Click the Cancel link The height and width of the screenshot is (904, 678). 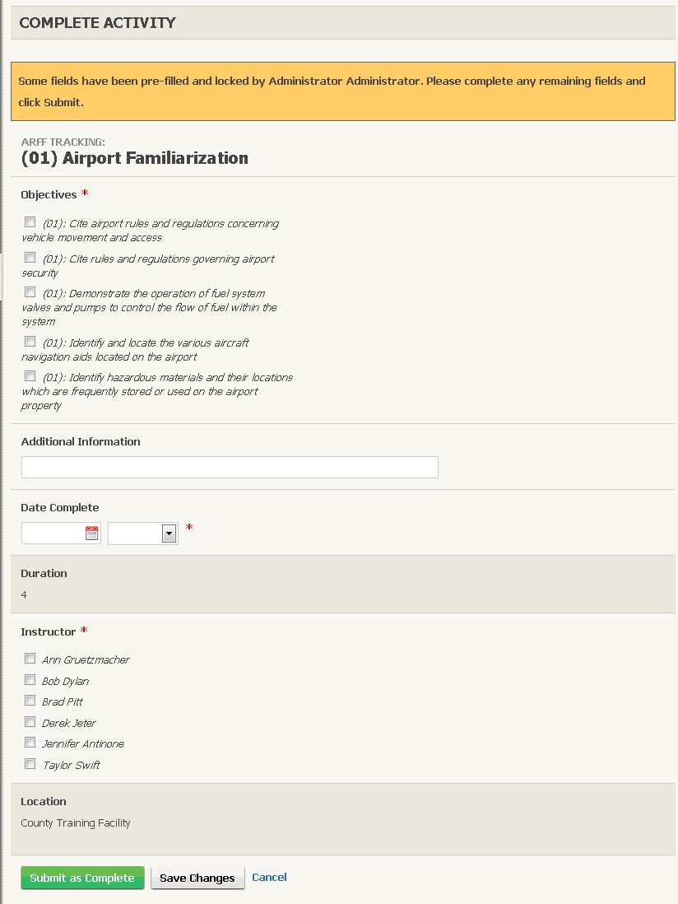pyautogui.click(x=269, y=877)
